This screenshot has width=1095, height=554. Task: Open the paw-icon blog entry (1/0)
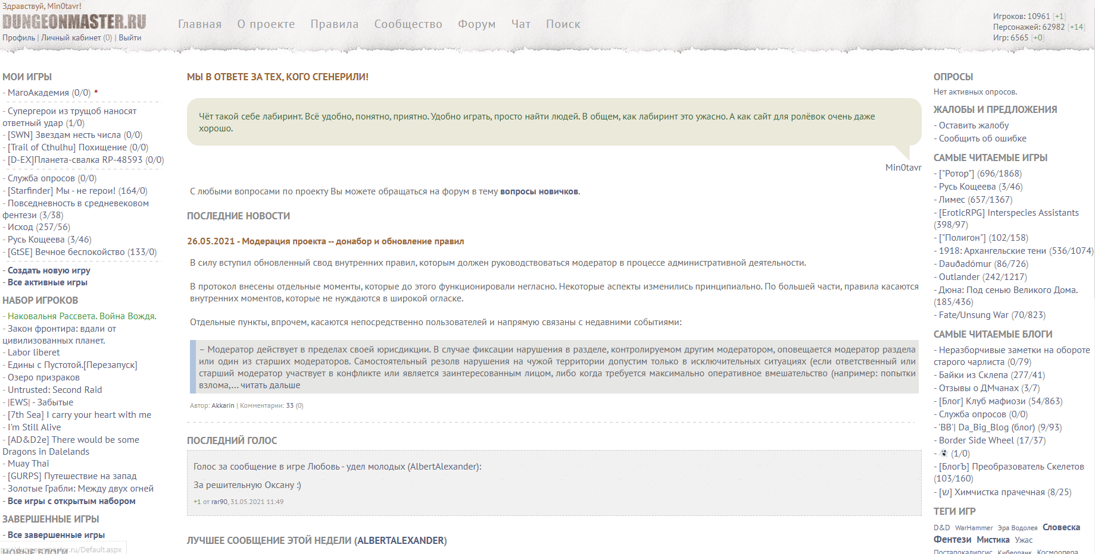954,454
